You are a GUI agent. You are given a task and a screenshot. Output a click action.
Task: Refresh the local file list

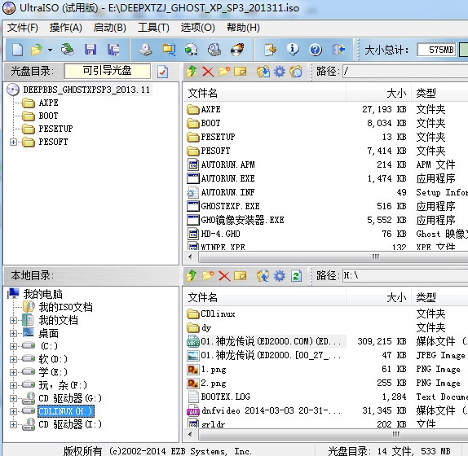[296, 276]
